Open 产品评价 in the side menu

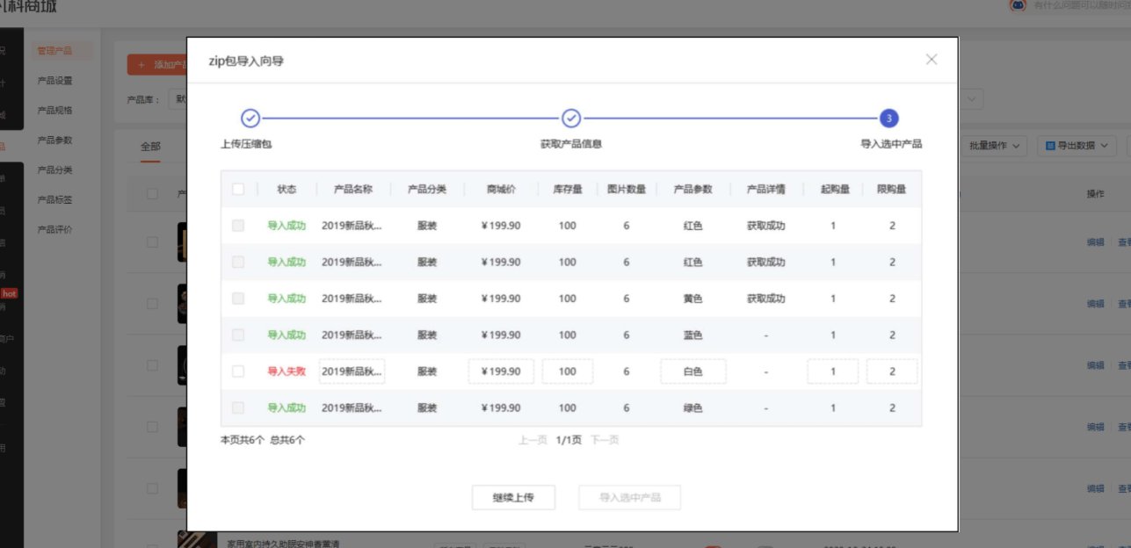pos(54,230)
